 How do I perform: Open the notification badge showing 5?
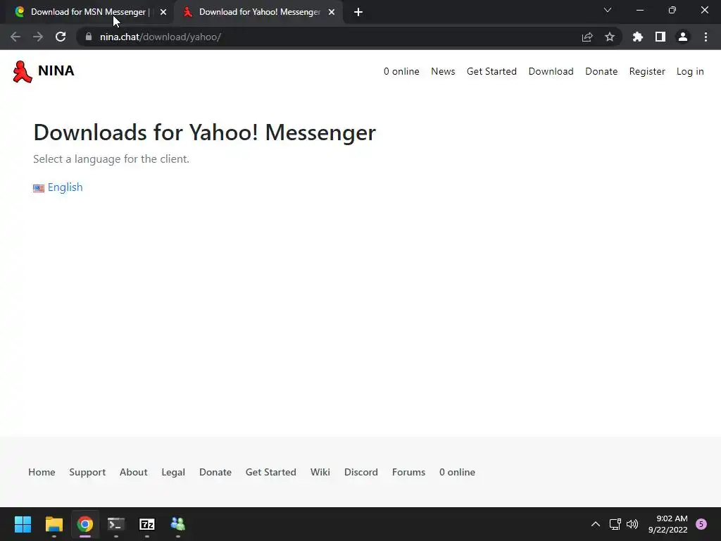(x=701, y=524)
